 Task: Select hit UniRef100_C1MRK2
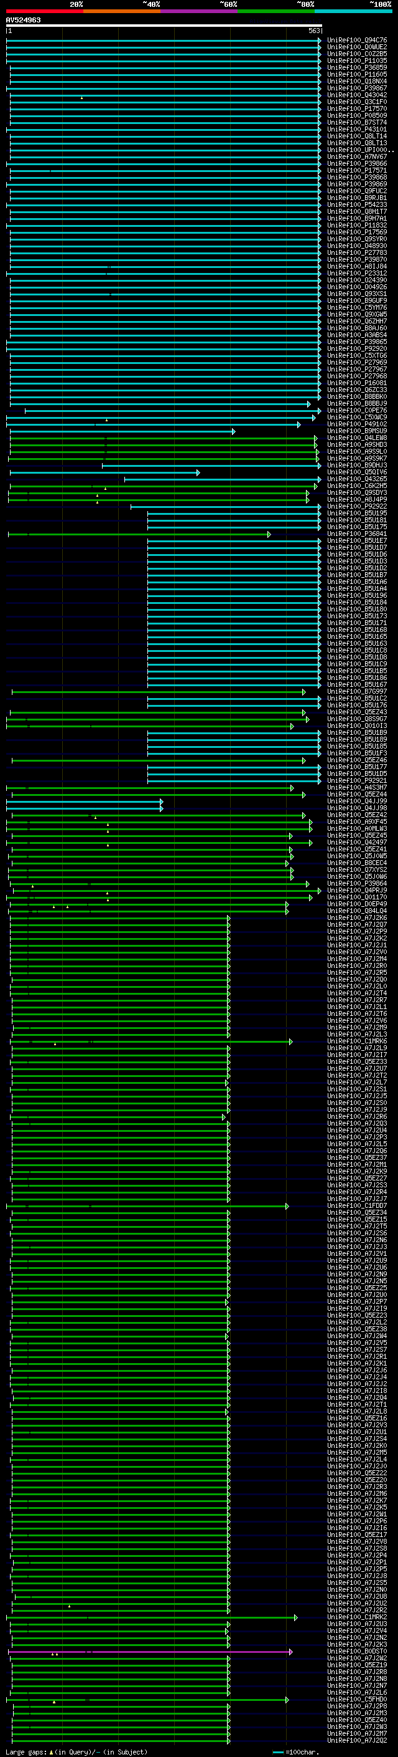(x=357, y=1618)
